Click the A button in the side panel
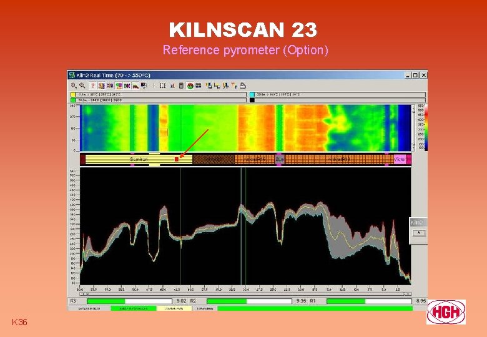487x337 pixels. coord(419,233)
